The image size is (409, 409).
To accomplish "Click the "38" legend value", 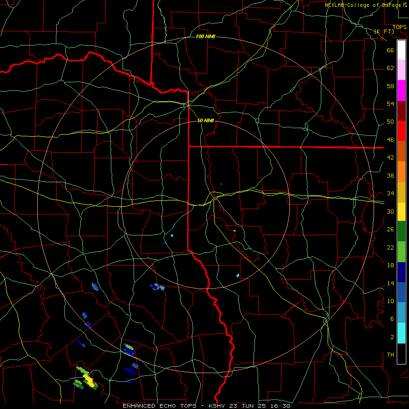I will 390,175.
